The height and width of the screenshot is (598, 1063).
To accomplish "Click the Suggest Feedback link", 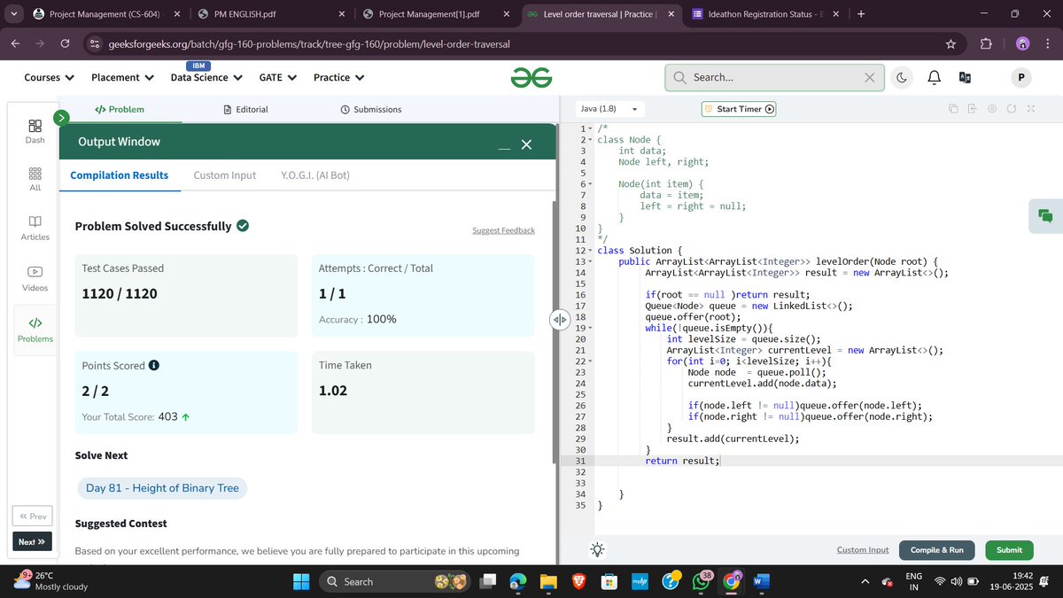I will tap(503, 230).
